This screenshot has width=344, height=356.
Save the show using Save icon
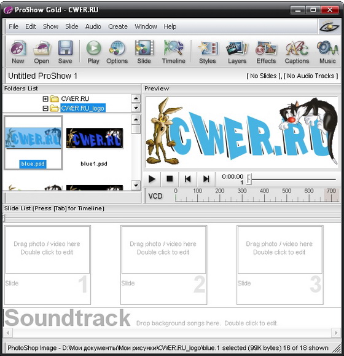(x=65, y=52)
